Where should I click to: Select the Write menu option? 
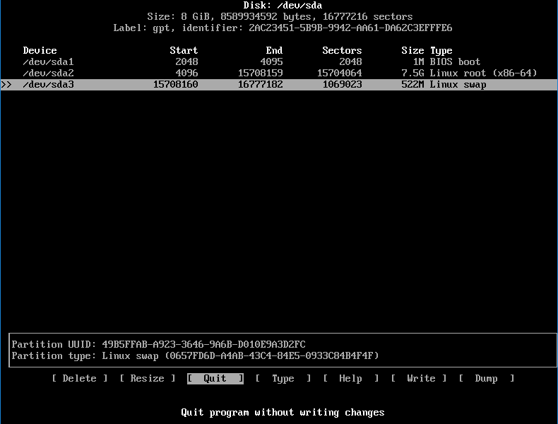click(418, 378)
